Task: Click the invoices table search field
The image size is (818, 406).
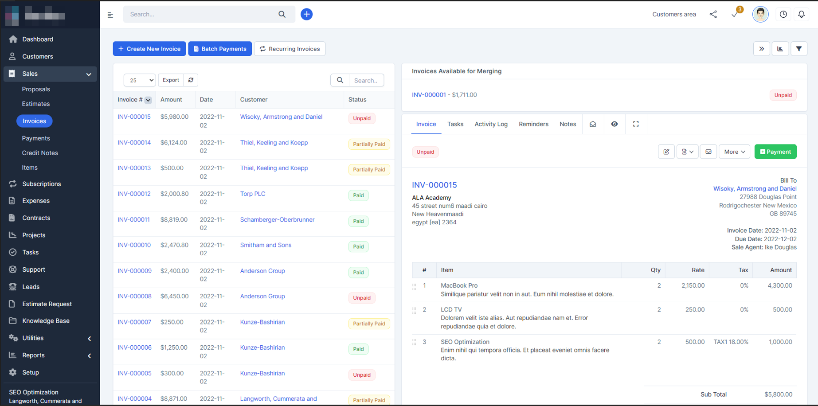Action: click(x=366, y=80)
